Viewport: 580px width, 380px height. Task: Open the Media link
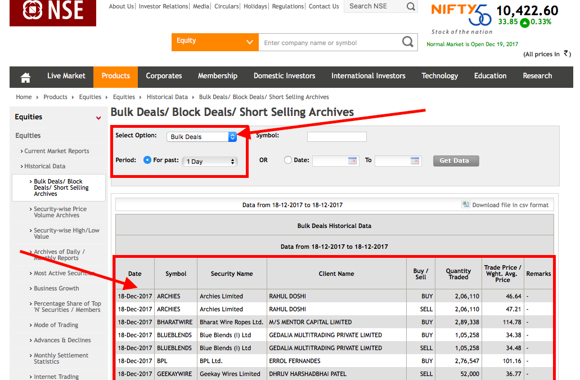[x=201, y=6]
